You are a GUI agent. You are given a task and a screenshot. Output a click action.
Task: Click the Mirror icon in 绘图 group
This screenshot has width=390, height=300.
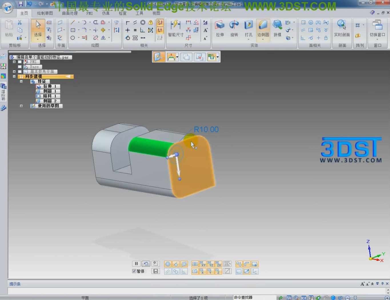pyautogui.click(x=103, y=38)
